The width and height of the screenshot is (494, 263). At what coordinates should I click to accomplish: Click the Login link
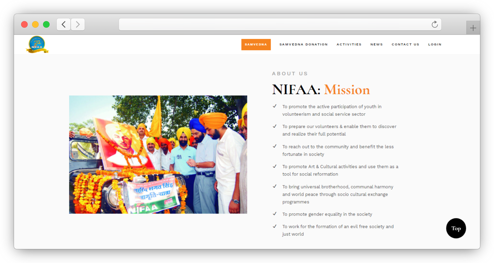pyautogui.click(x=435, y=44)
